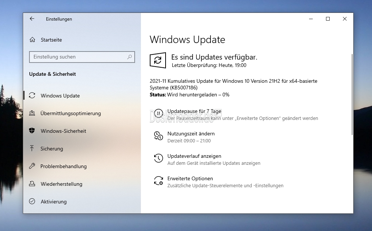The width and height of the screenshot is (372, 231).
Task: Click the Übermittlungsoptimierung icon
Action: pos(32,113)
